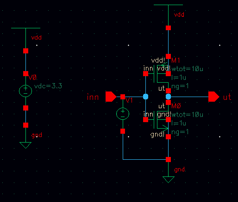This screenshot has width=238, height=202.
Task: Click the gnd! bulk label on M0
Action: pos(164,115)
